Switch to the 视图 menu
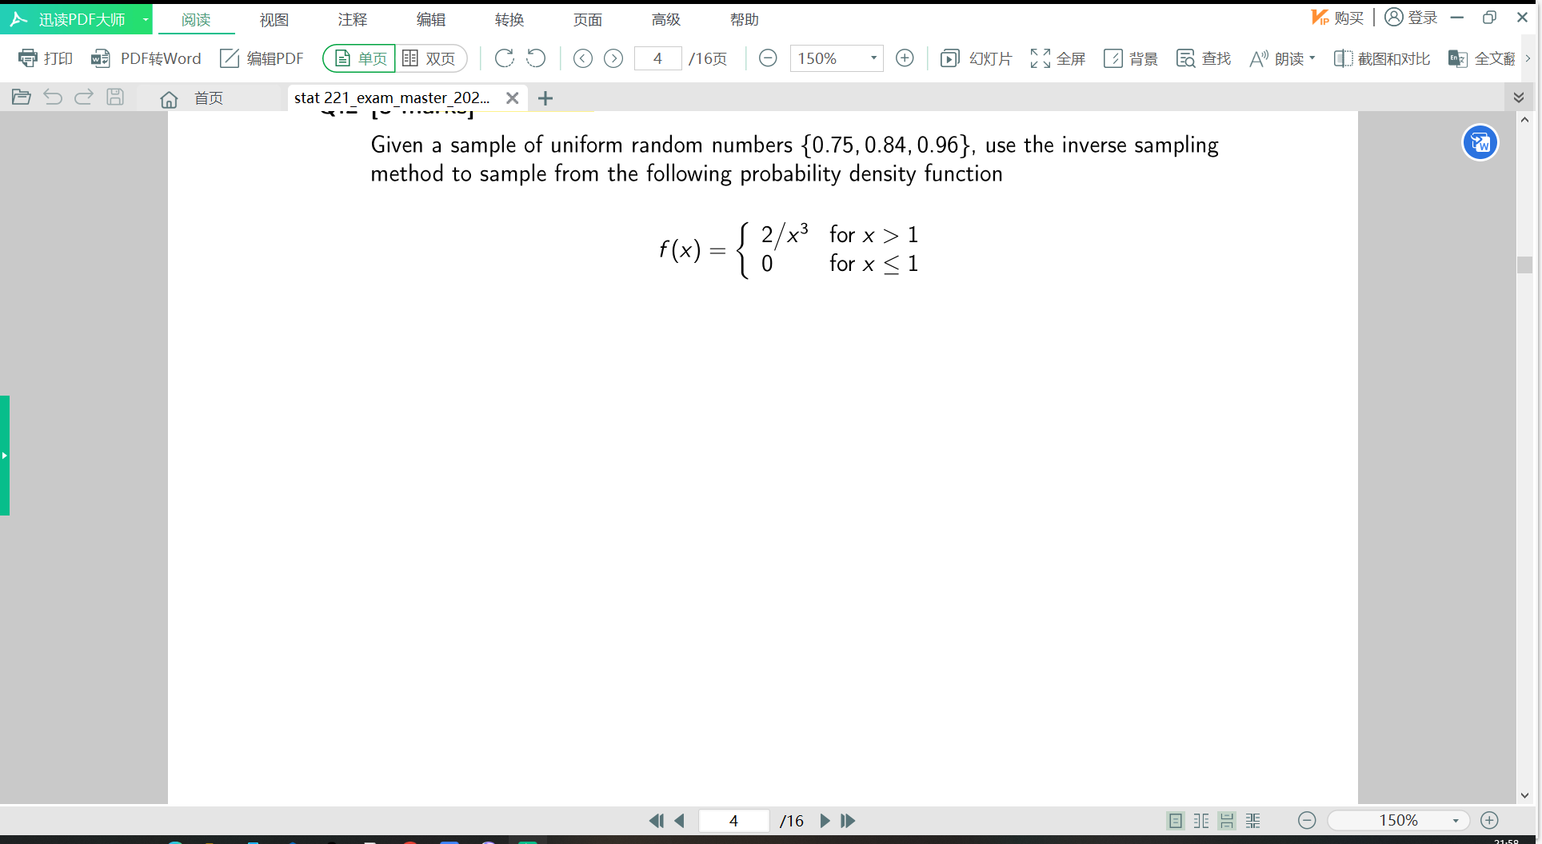The width and height of the screenshot is (1542, 844). pyautogui.click(x=274, y=19)
